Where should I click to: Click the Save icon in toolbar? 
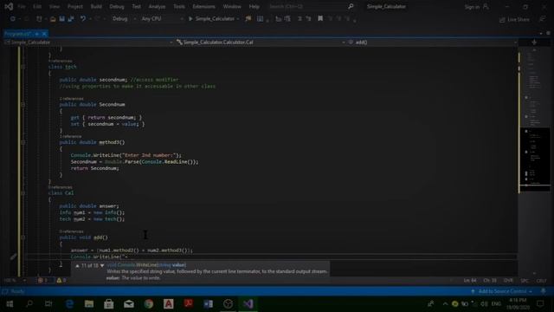tap(61, 18)
